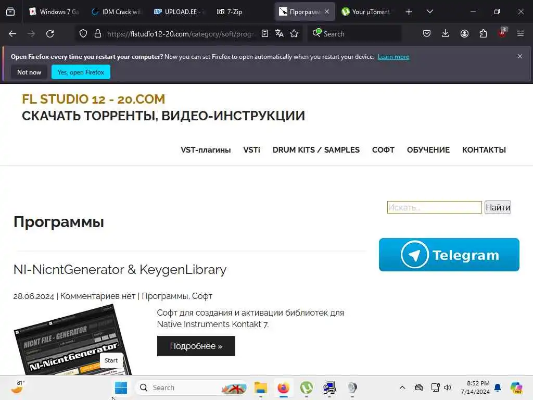Open the uBlock extension icon with badge
This screenshot has width=533, height=400.
tap(502, 33)
